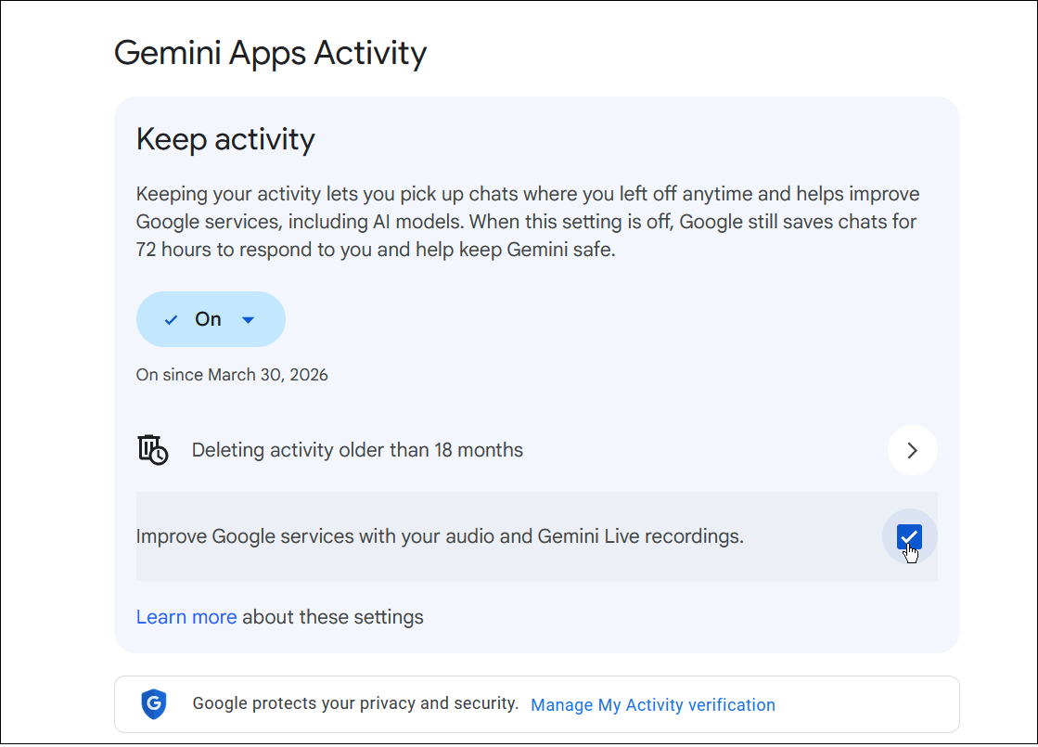The height and width of the screenshot is (747, 1038).
Task: Click the blue checkmark inside the On button
Action: [171, 320]
